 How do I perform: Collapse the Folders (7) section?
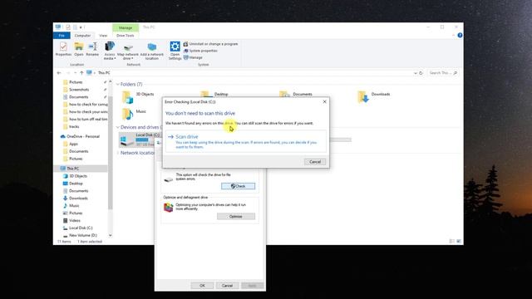pyautogui.click(x=118, y=84)
